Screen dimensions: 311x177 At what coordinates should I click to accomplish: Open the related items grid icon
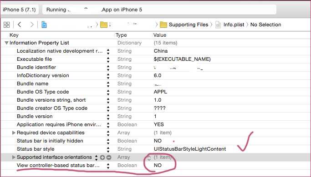[x=6, y=25]
